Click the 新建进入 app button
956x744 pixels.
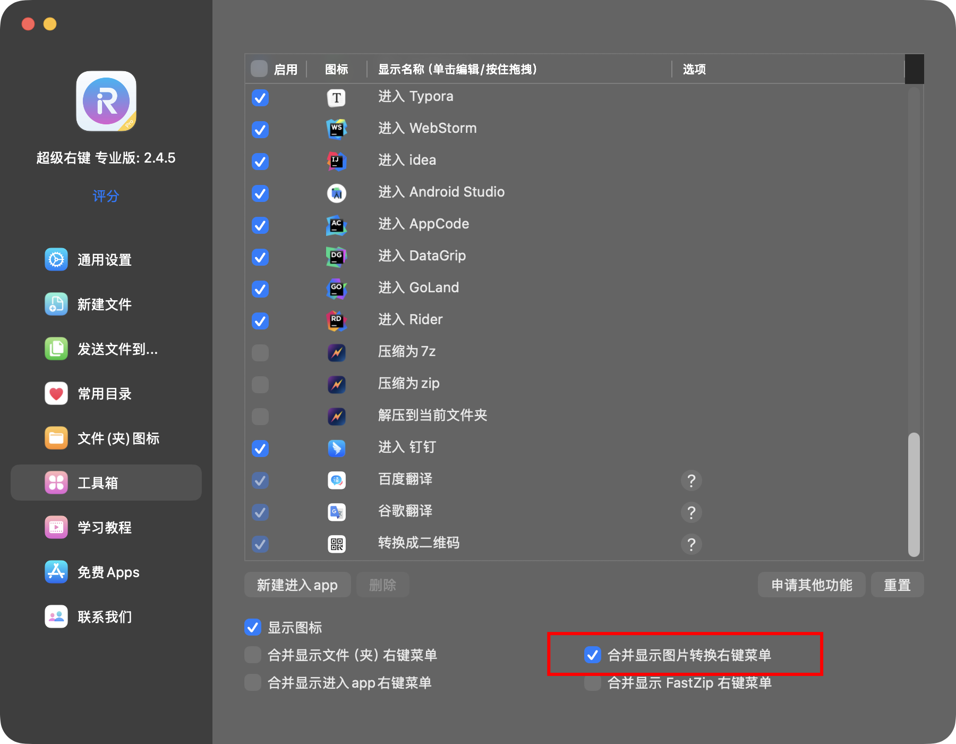pos(297,585)
